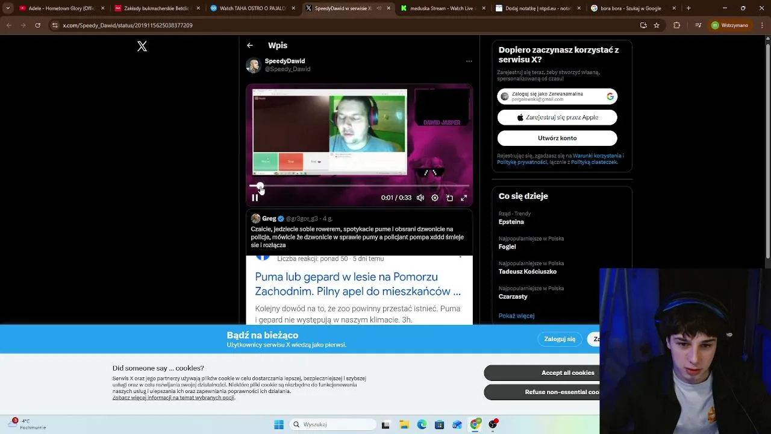Switch the video to fullscreen

pos(464,198)
